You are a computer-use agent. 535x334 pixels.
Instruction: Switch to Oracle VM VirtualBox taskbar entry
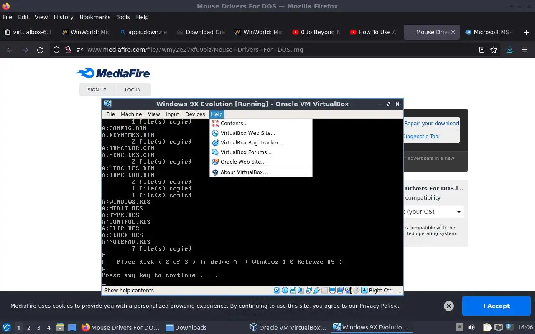pyautogui.click(x=288, y=328)
